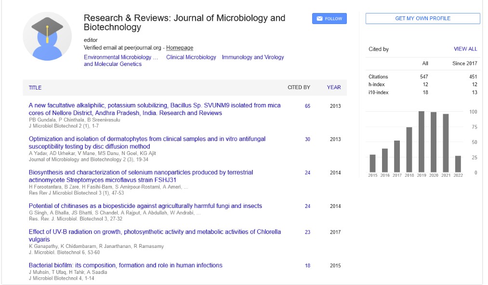Open citation count 65 for first article

(307, 106)
